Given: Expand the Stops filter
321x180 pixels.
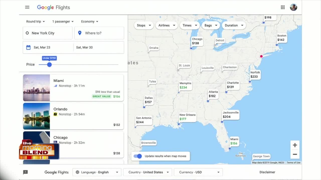Looking at the screenshot, I should [144, 25].
